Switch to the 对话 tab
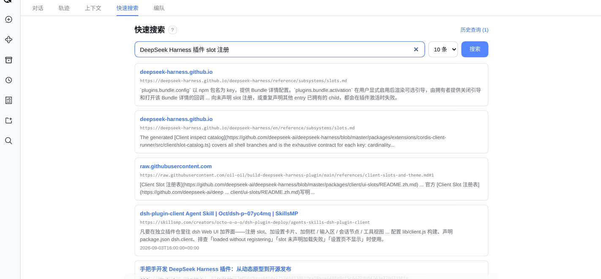601x279 pixels. (38, 8)
